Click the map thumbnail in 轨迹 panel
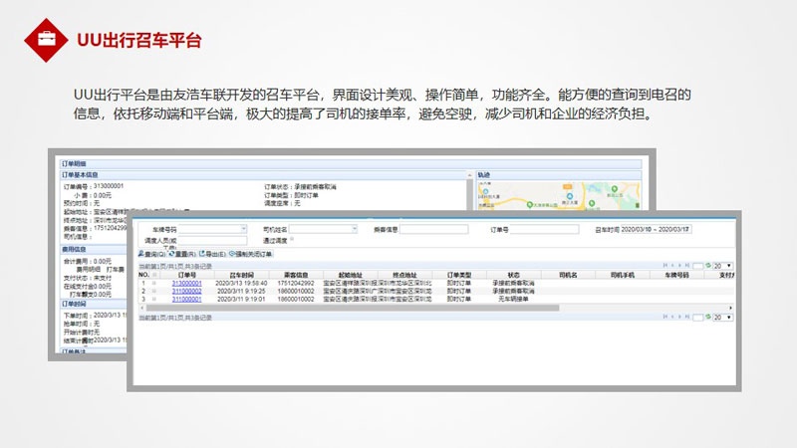Image resolution: width=797 pixels, height=448 pixels. [559, 195]
